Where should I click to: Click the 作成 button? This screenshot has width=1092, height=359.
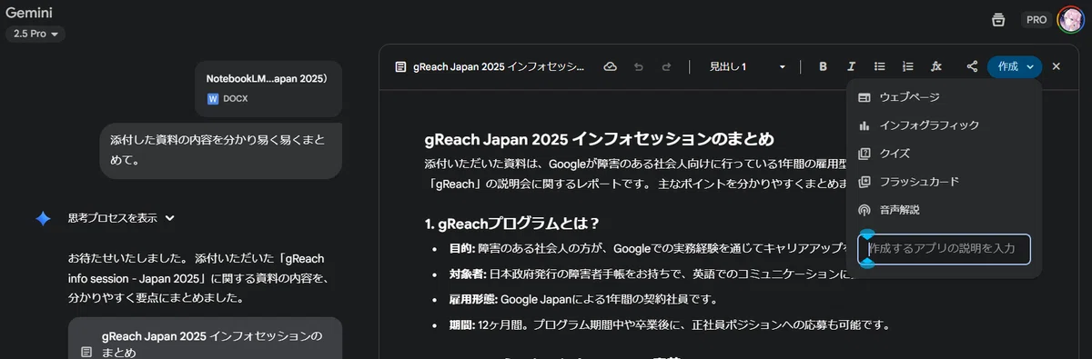pyautogui.click(x=1015, y=66)
